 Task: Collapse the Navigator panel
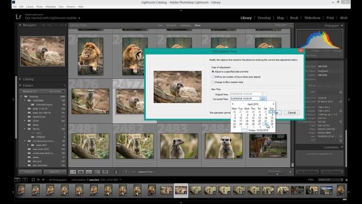pos(20,25)
